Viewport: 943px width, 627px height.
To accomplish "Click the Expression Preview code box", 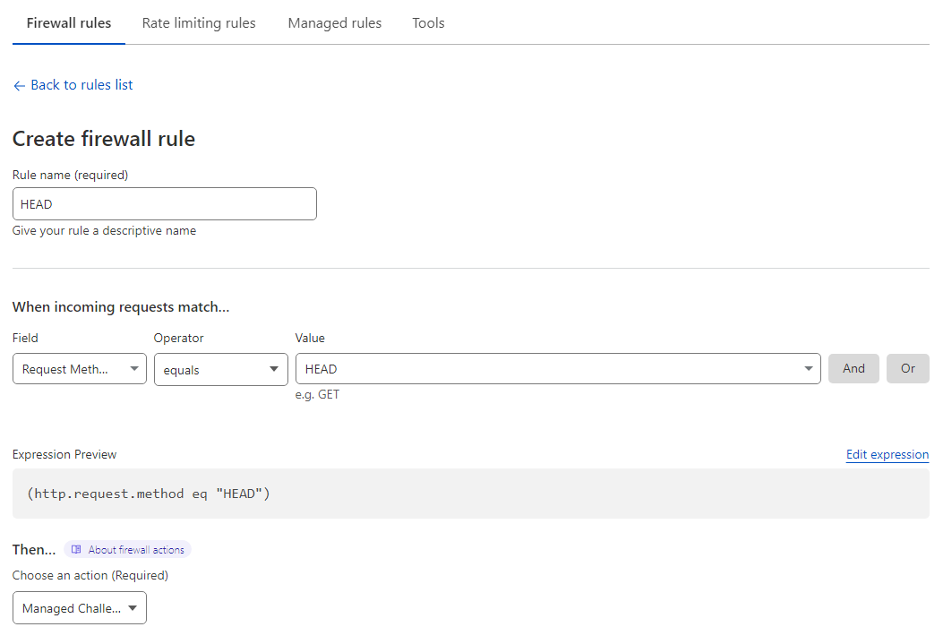I will pyautogui.click(x=470, y=494).
